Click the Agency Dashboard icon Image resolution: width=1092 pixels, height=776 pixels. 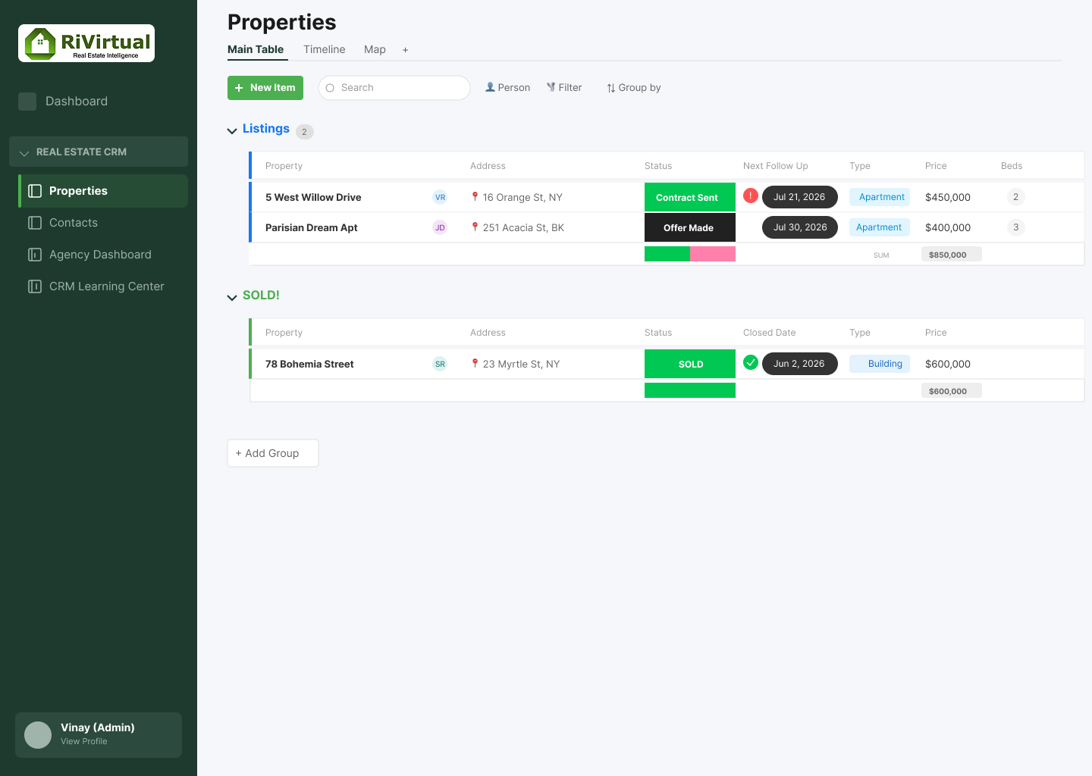click(x=35, y=255)
